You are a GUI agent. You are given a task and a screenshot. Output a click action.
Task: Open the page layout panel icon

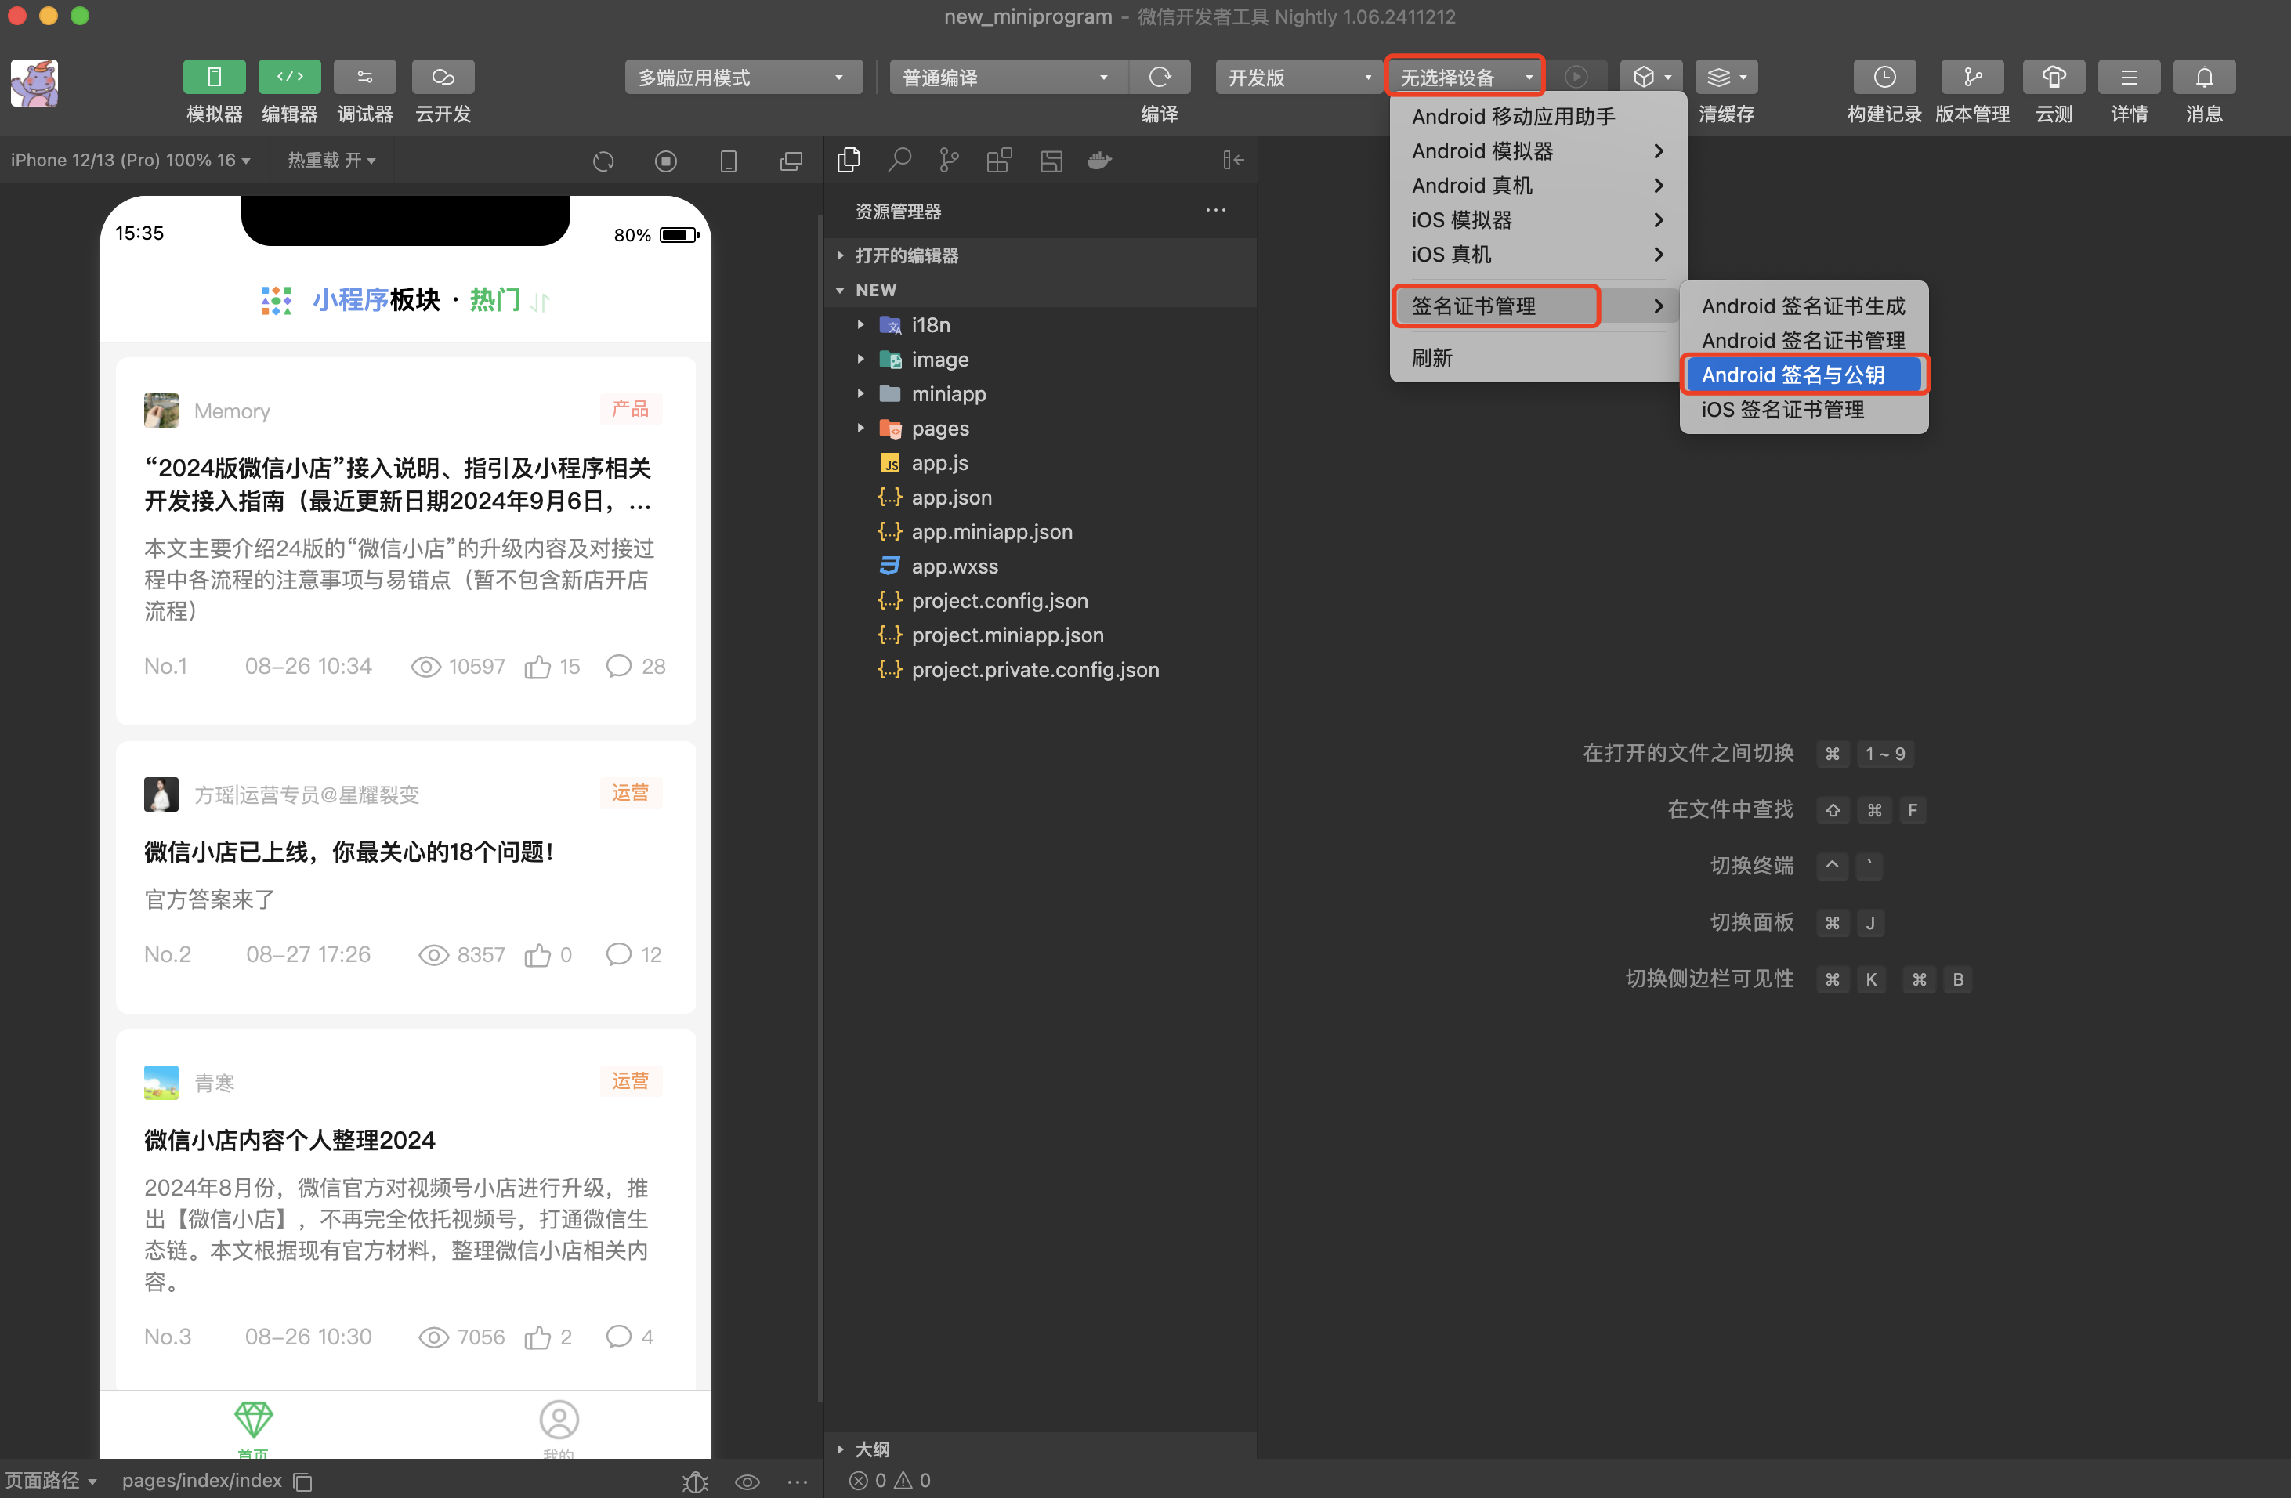coord(1051,160)
